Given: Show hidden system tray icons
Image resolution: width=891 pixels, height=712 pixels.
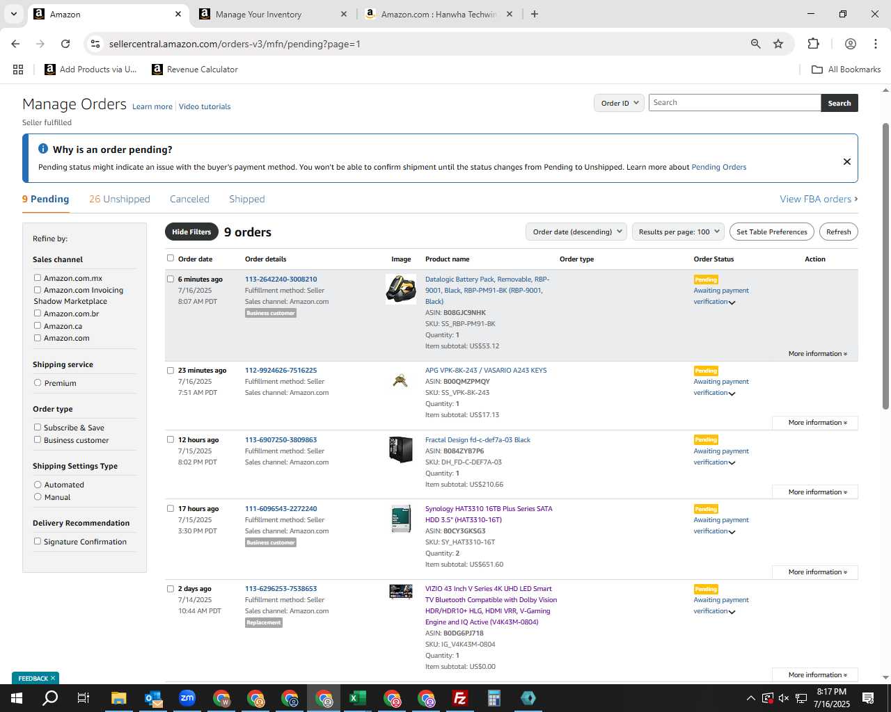Looking at the screenshot, I should [750, 698].
